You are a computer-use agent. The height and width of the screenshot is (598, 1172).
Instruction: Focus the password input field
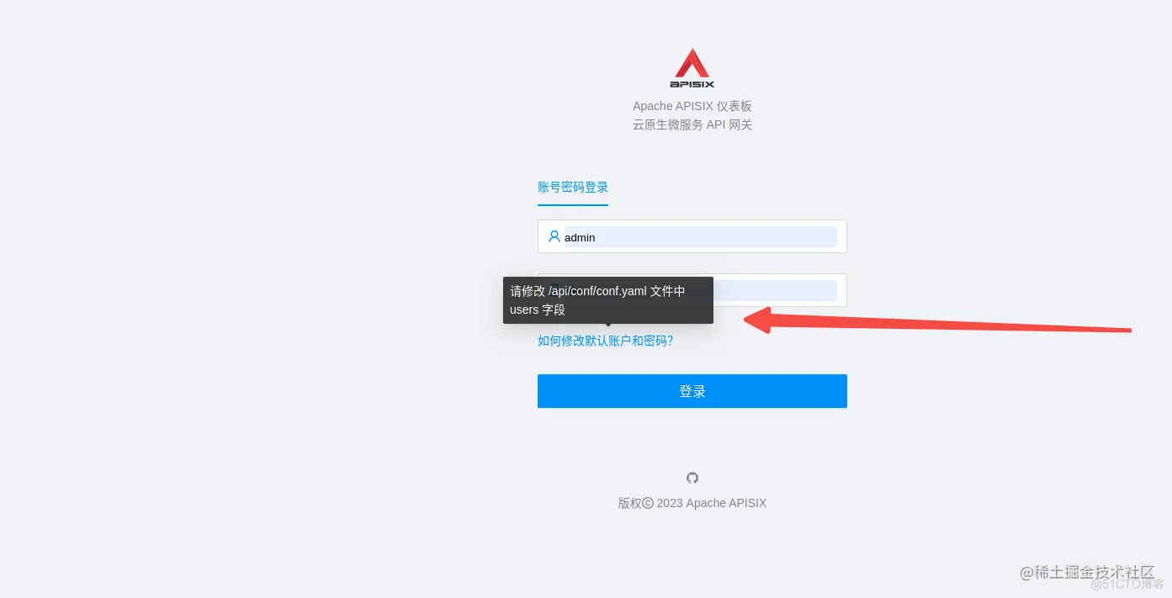click(x=780, y=290)
